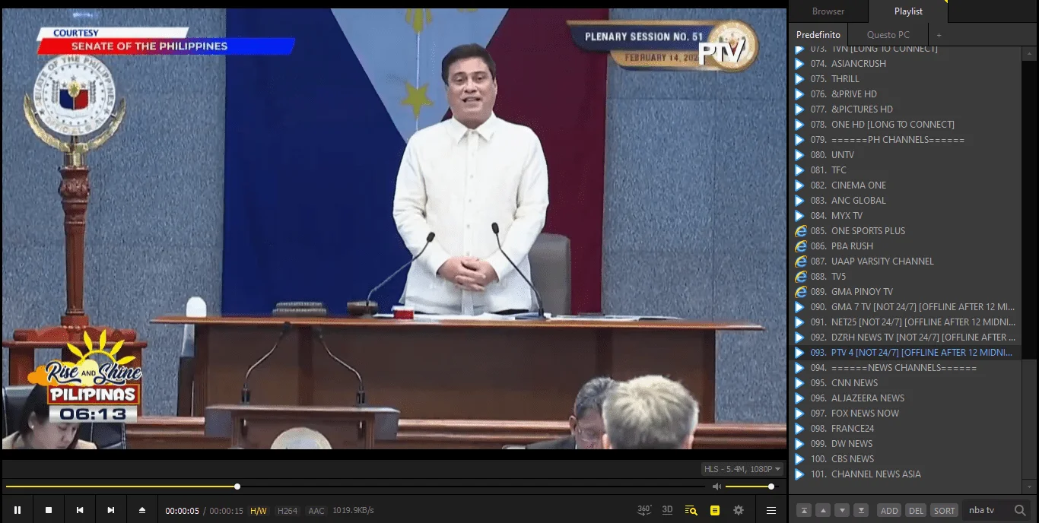The height and width of the screenshot is (523, 1039).
Task: Click the magnifier search icon in playlist
Action: (1020, 510)
